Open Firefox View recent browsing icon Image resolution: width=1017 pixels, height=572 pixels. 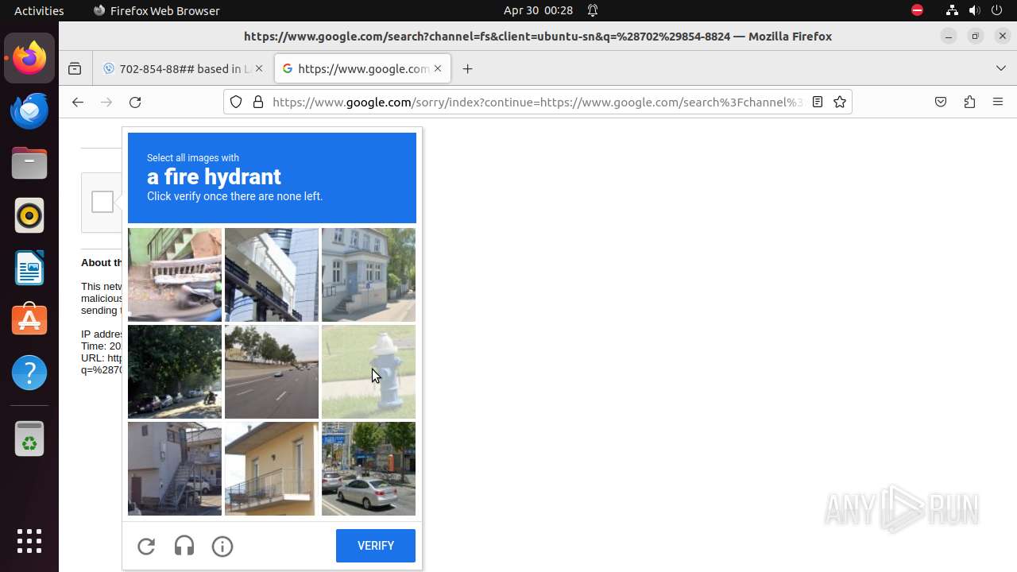tap(75, 68)
